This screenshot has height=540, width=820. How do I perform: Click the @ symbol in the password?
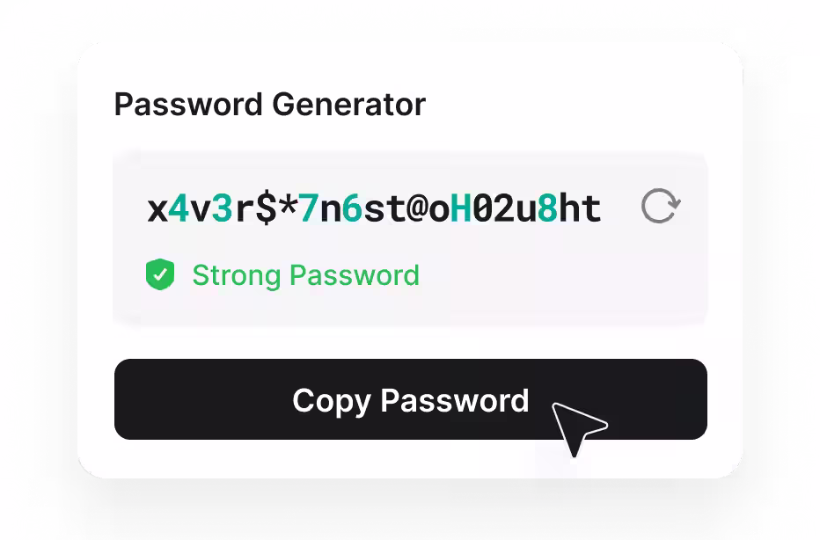pos(417,208)
